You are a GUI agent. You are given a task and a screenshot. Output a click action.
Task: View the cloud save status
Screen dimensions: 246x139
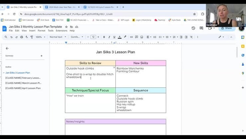tap(76, 27)
